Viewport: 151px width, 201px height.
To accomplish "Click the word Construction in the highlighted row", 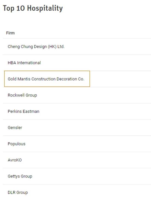I will click(44, 79).
